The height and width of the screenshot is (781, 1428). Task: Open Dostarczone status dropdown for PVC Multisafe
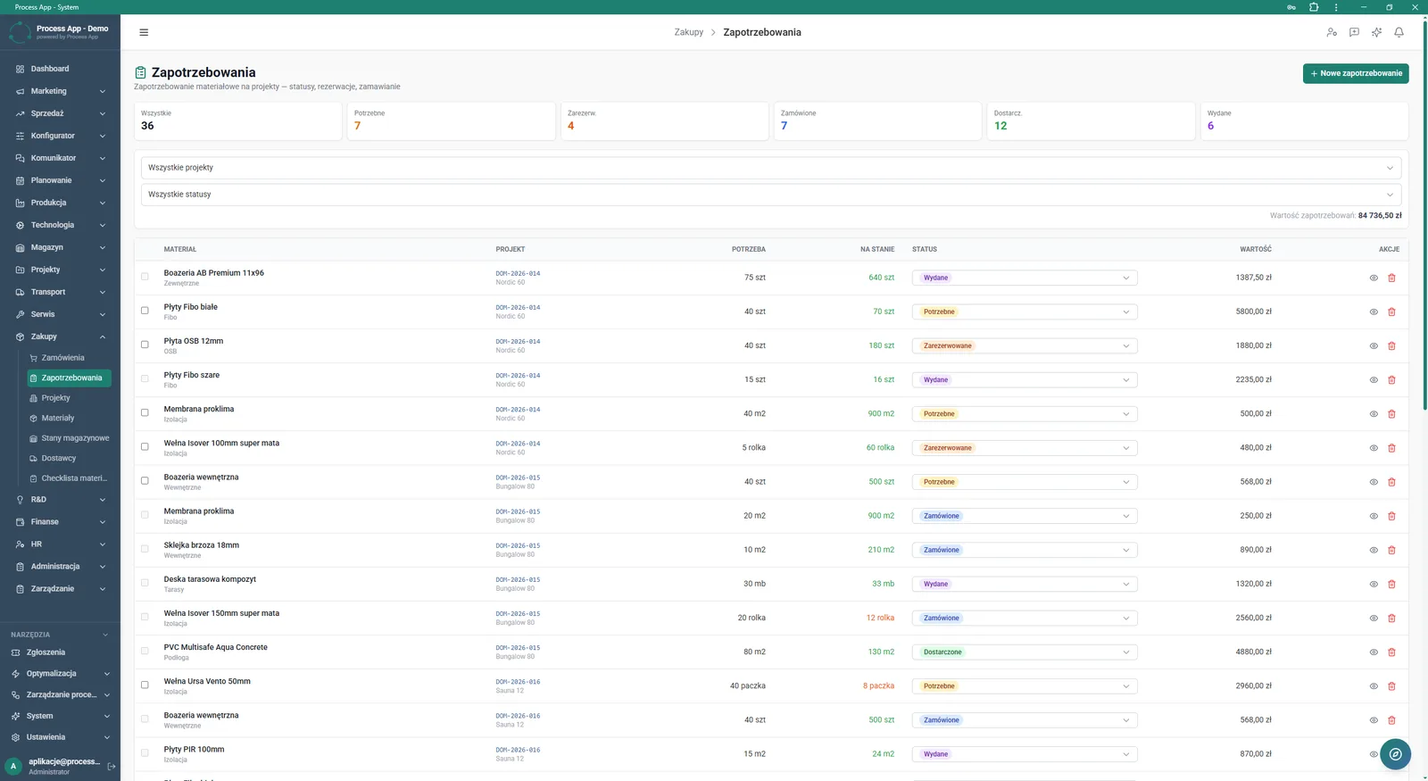click(x=1025, y=652)
